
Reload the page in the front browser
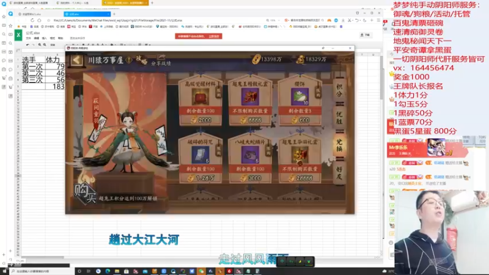32,20
